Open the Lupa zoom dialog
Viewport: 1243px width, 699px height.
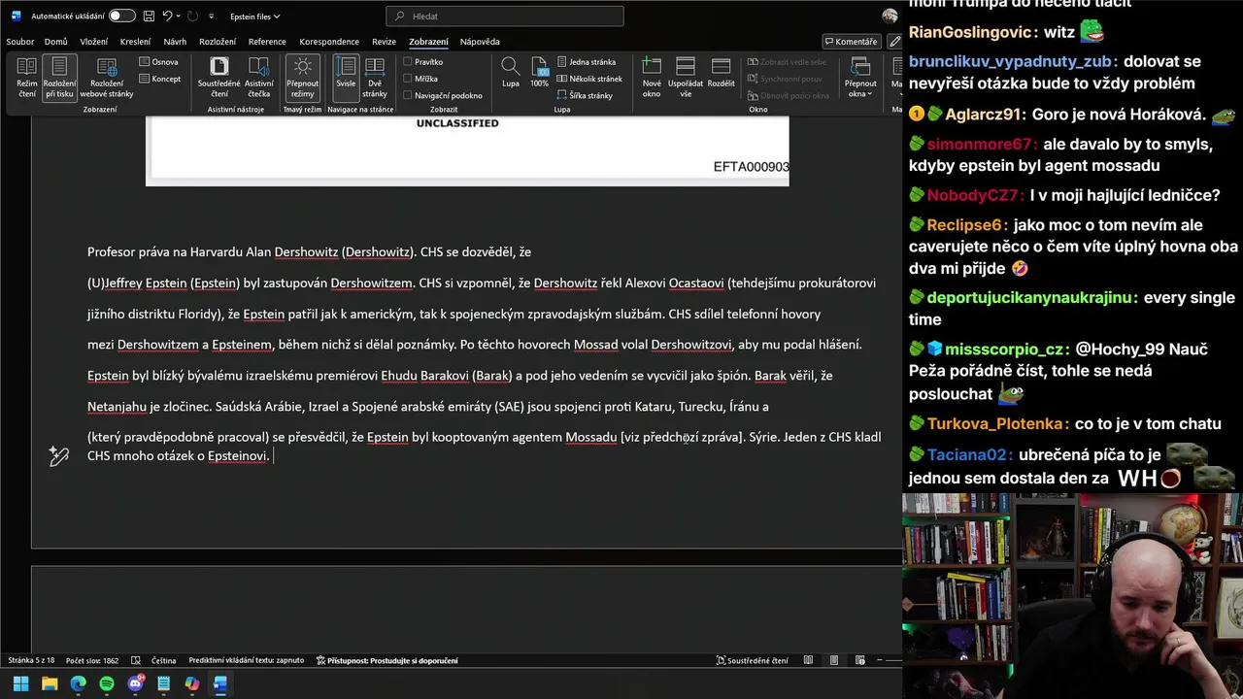[x=510, y=74]
